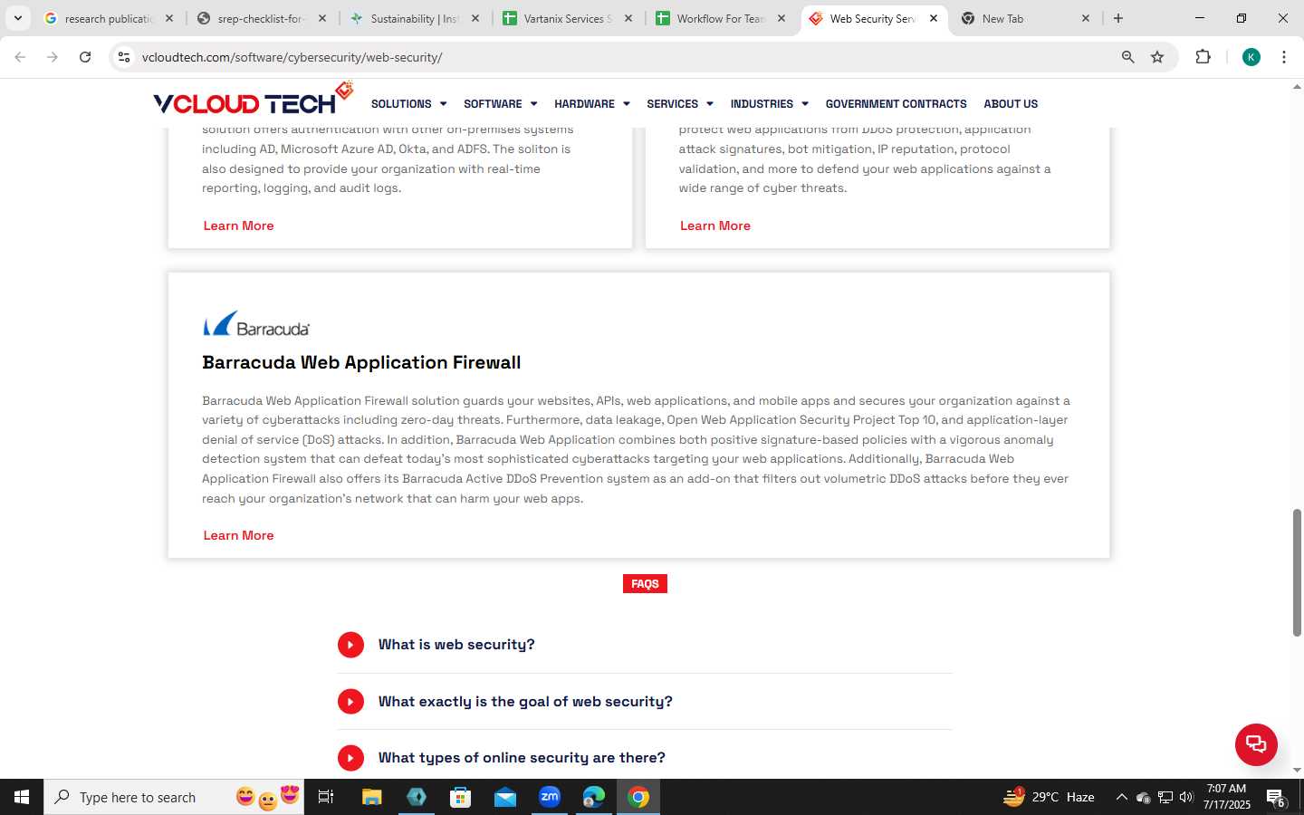Bookmark this page with star icon
The width and height of the screenshot is (1304, 815).
click(x=1157, y=57)
